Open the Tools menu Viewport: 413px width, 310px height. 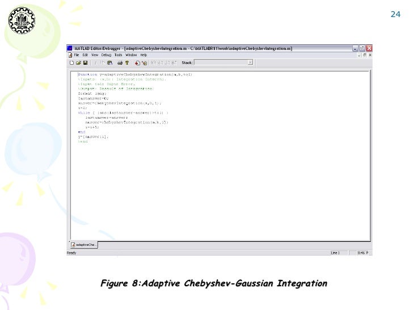[118, 55]
